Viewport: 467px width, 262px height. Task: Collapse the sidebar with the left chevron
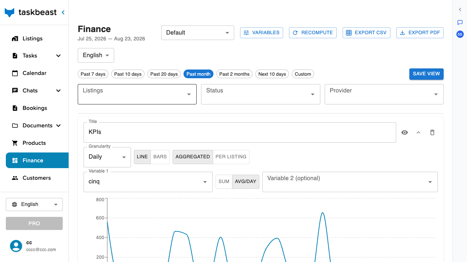coord(63,12)
